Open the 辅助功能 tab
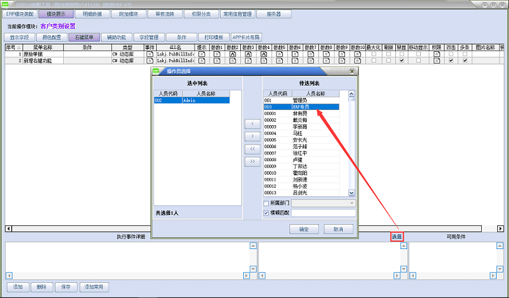 [x=116, y=37]
